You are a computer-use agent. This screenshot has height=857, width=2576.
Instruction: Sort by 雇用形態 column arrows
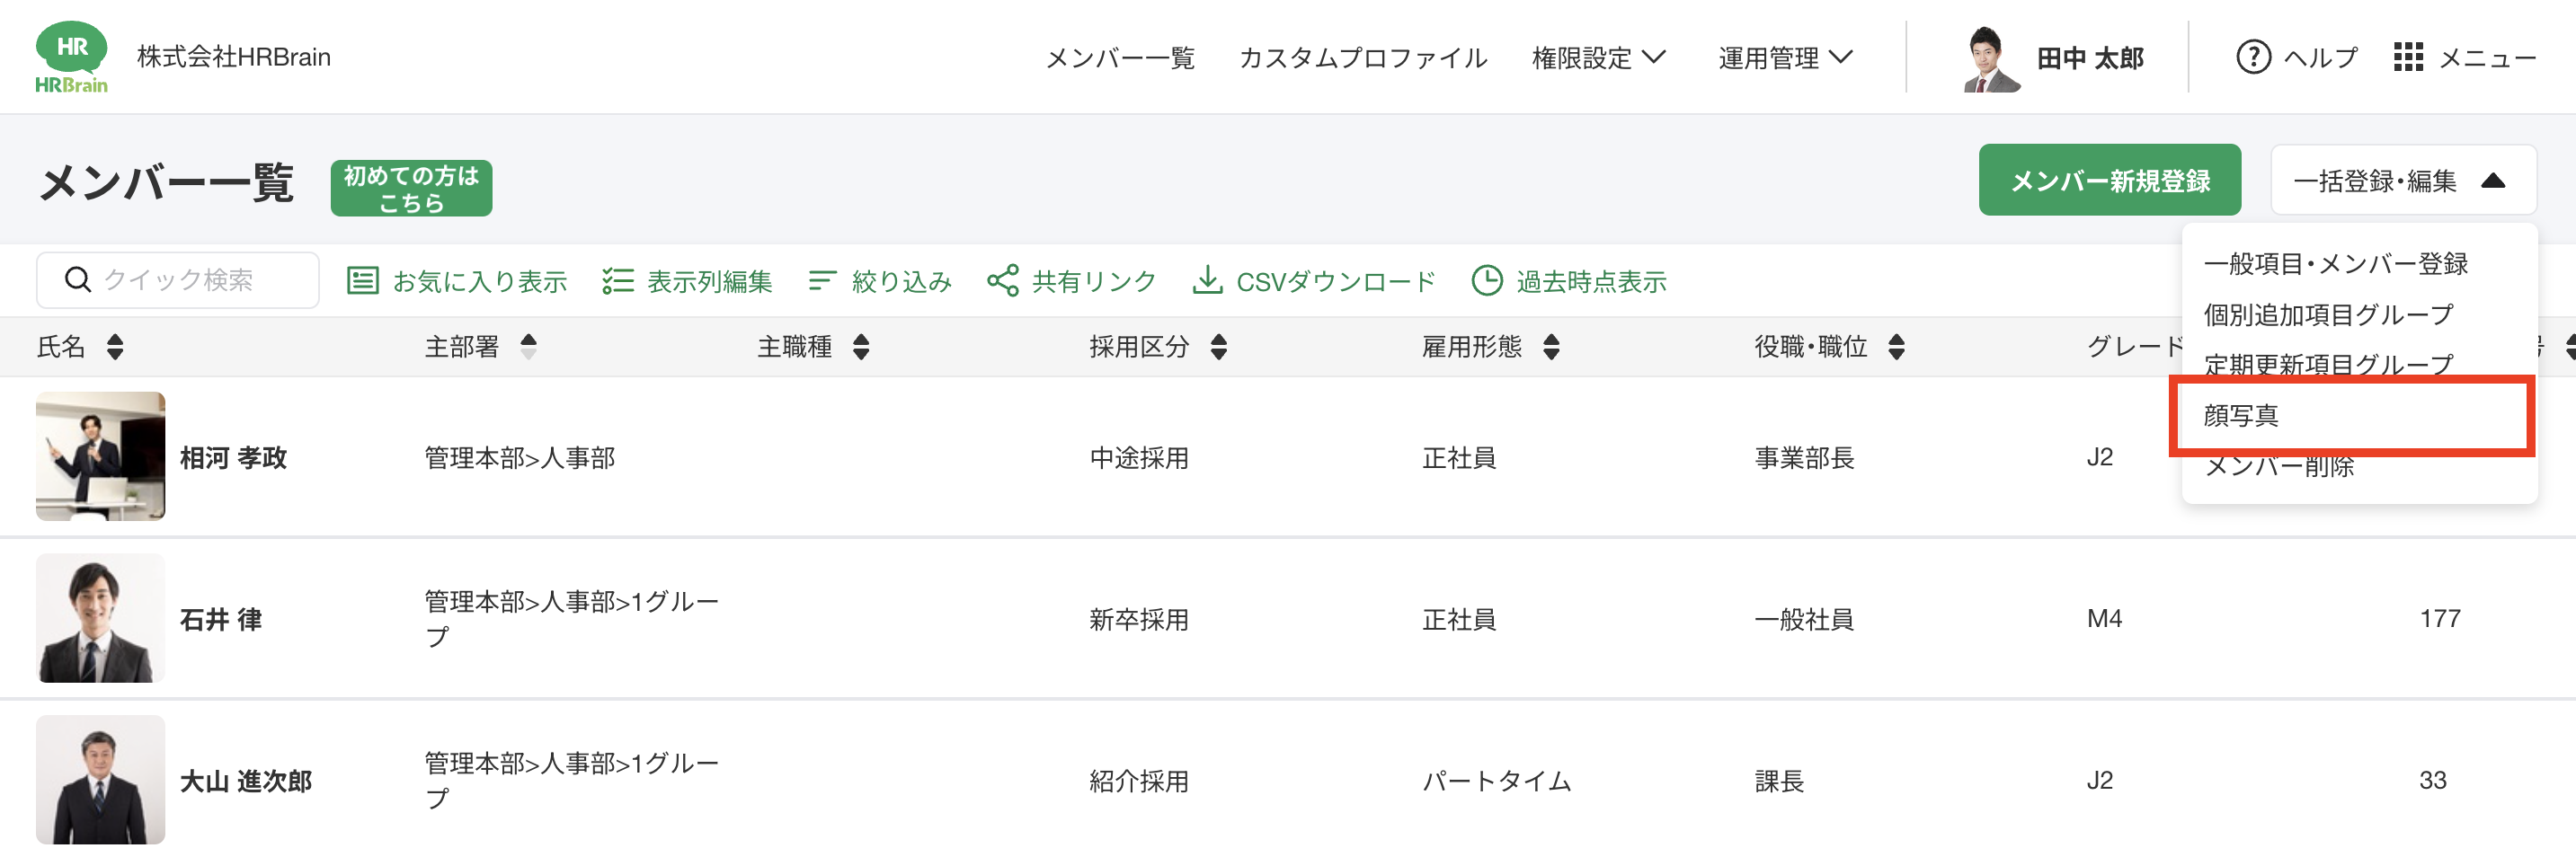[1550, 347]
